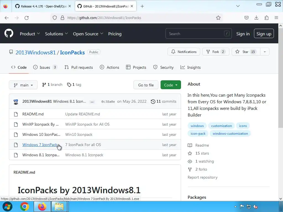Focus the GitHub search field
The height and width of the screenshot is (212, 283).
pyautogui.click(x=198, y=33)
